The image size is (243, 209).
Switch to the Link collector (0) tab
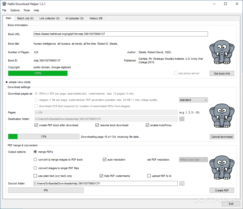pyautogui.click(x=50, y=18)
